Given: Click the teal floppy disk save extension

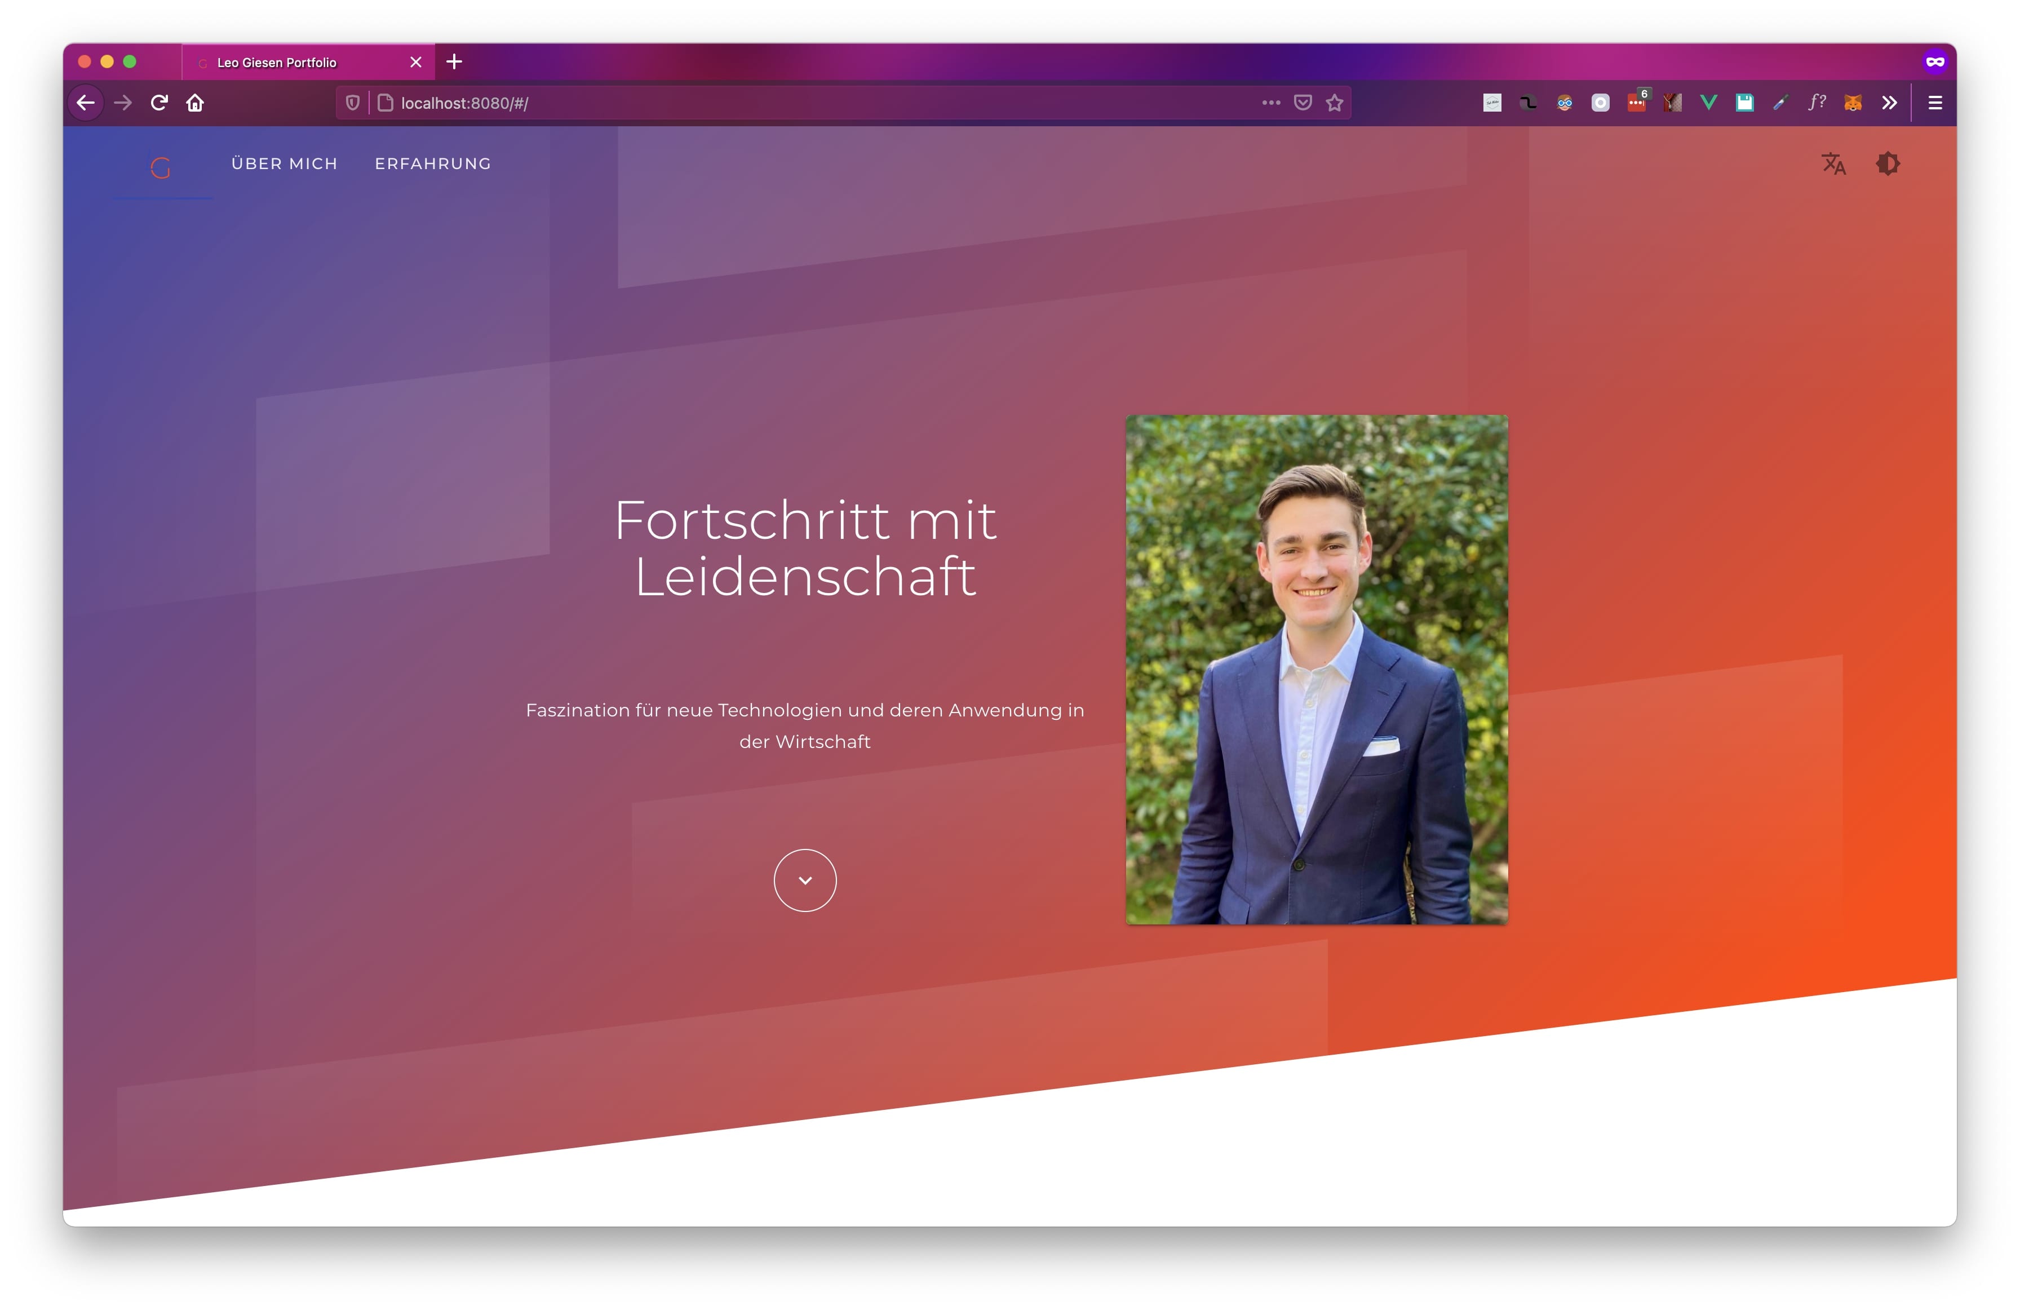Looking at the screenshot, I should [1744, 103].
